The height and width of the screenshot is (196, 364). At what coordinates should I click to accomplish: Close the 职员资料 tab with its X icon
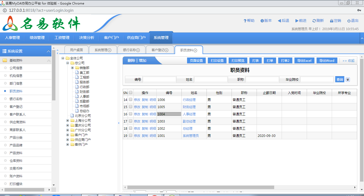[x=195, y=50]
